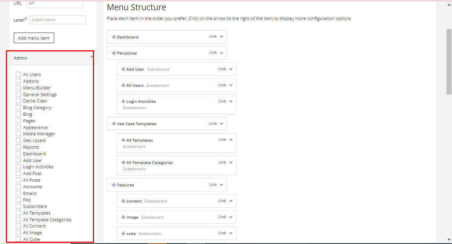Click the move icon next to Personnel
The image size is (452, 244).
tap(114, 53)
